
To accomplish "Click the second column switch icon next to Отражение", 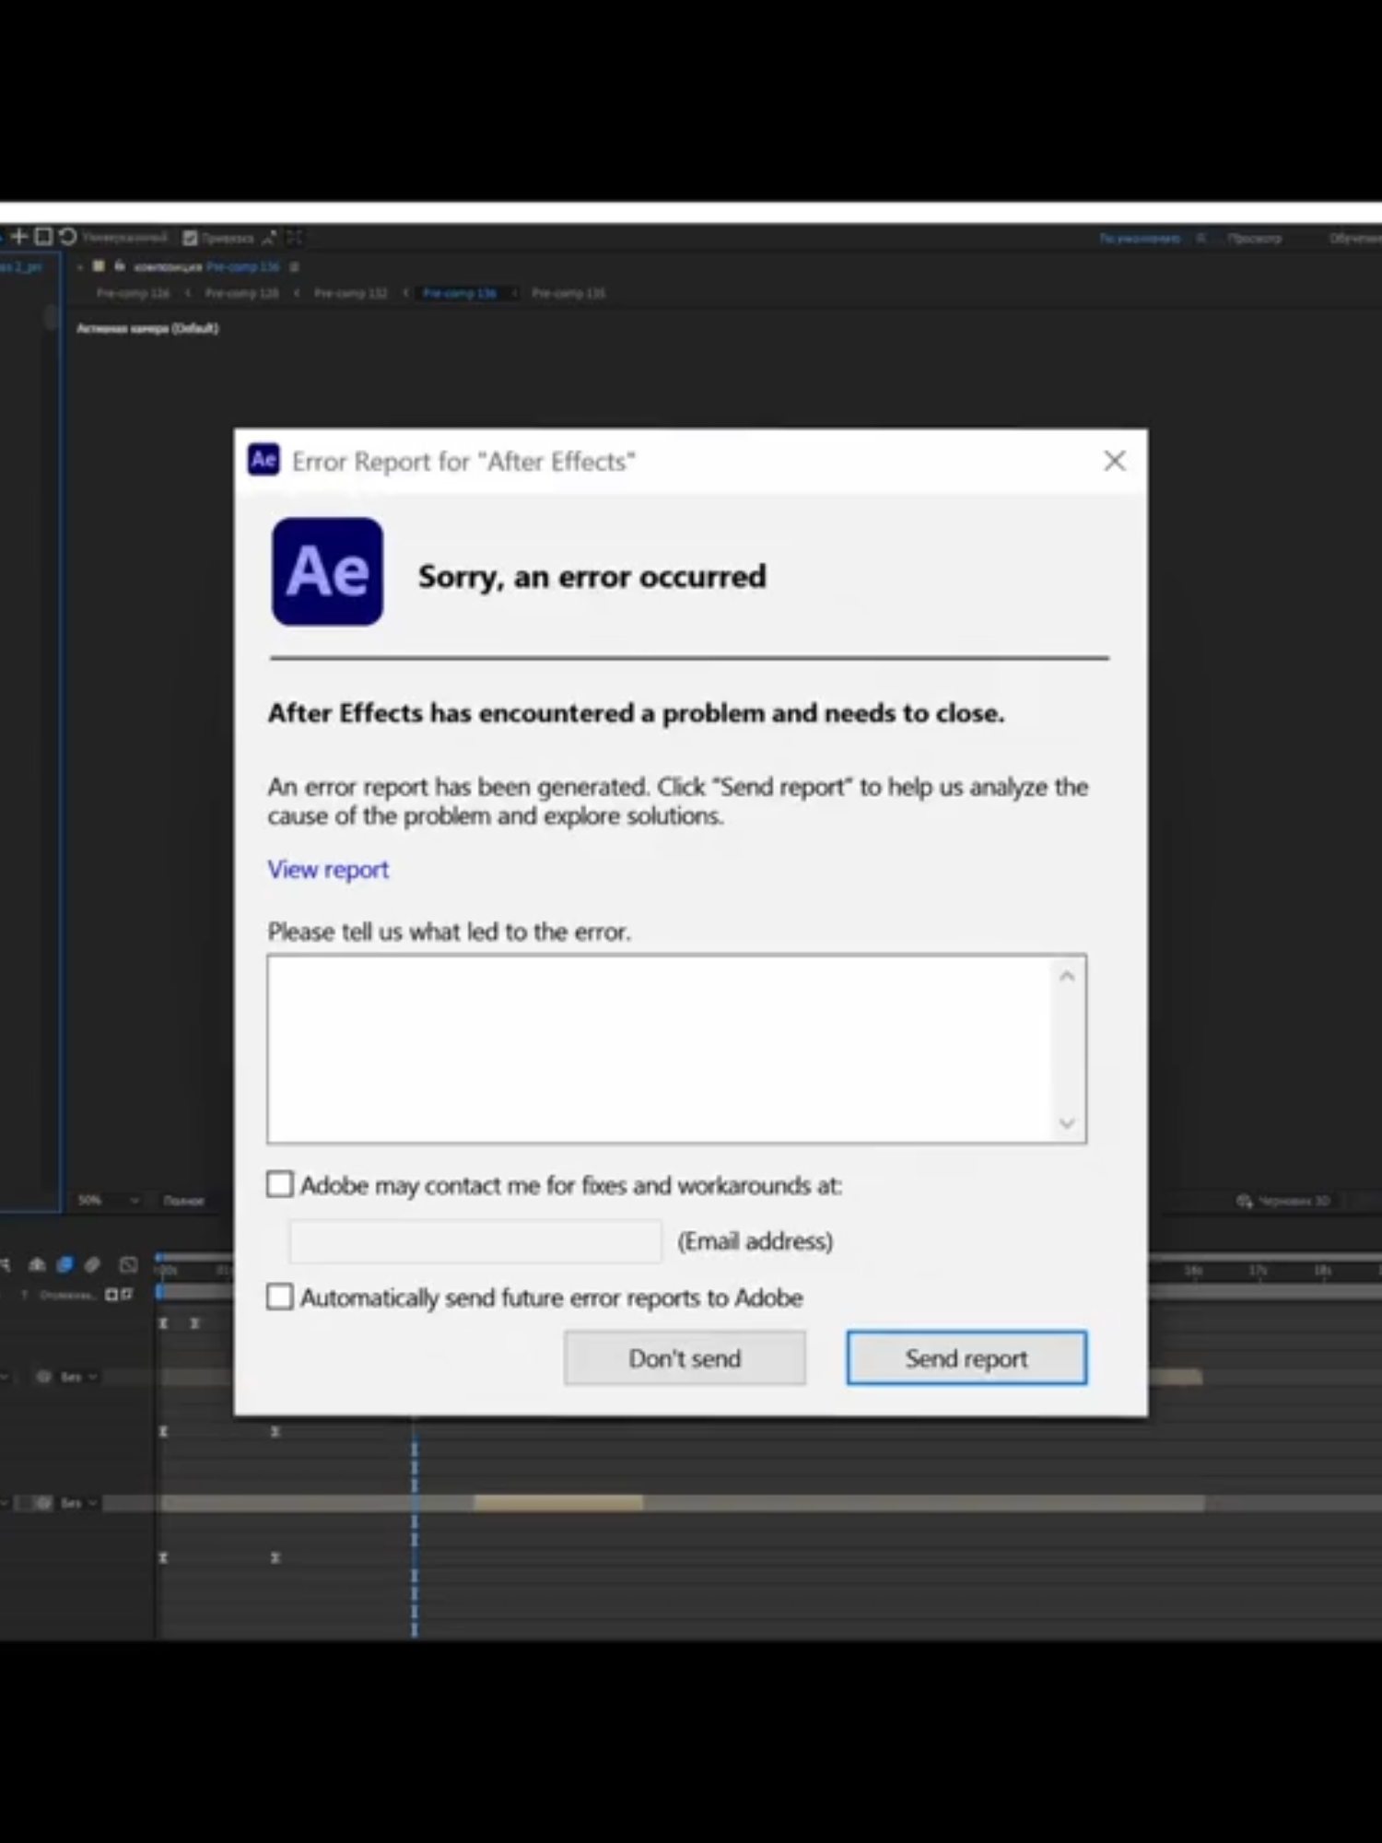I will 127,1295.
